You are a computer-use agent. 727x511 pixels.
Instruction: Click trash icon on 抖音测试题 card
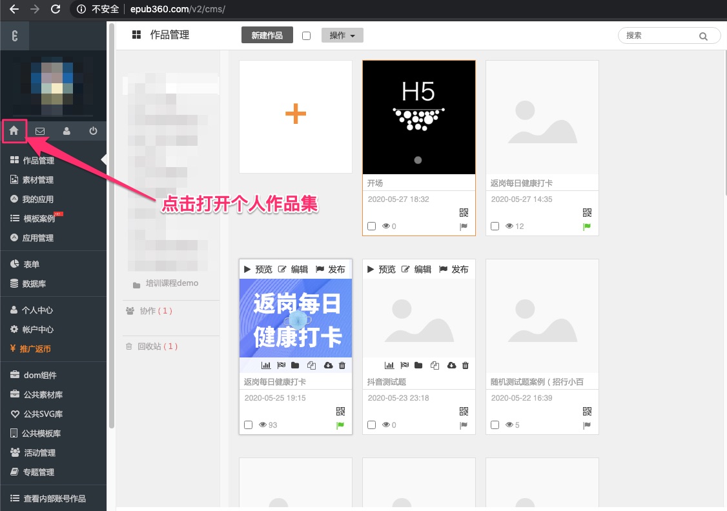pos(466,366)
